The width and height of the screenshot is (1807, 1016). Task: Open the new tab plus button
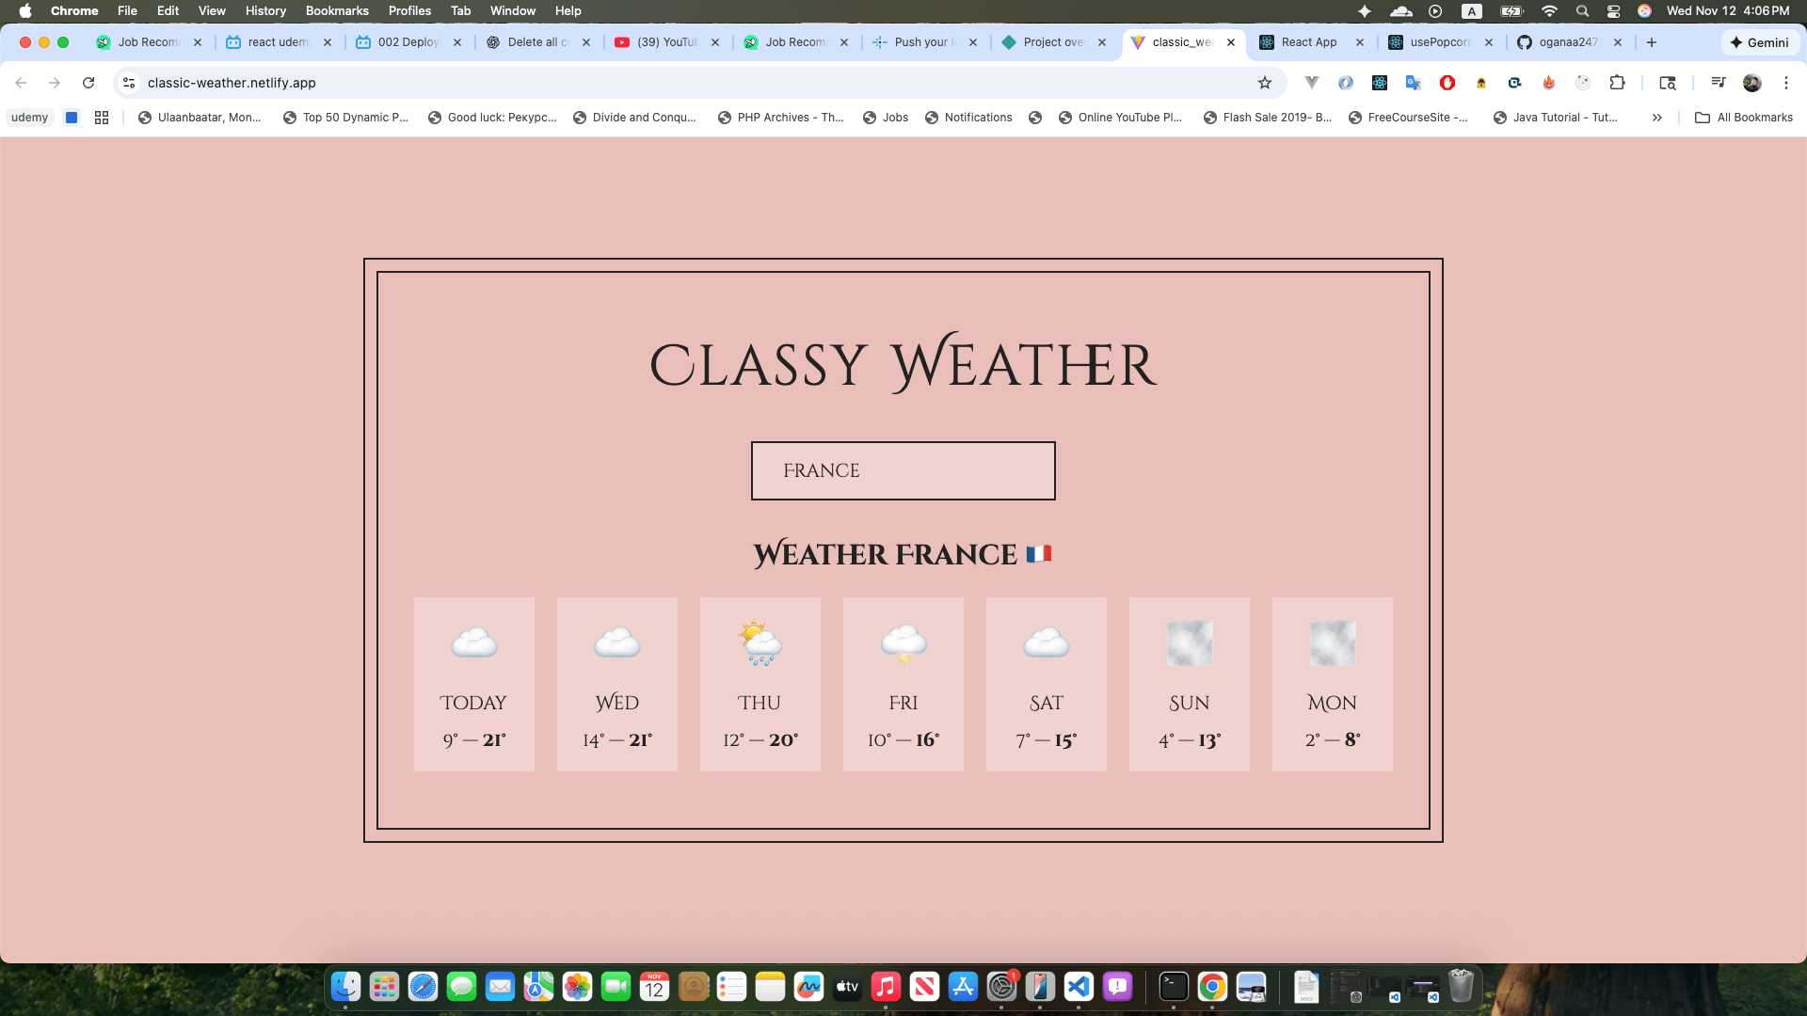(x=1651, y=42)
